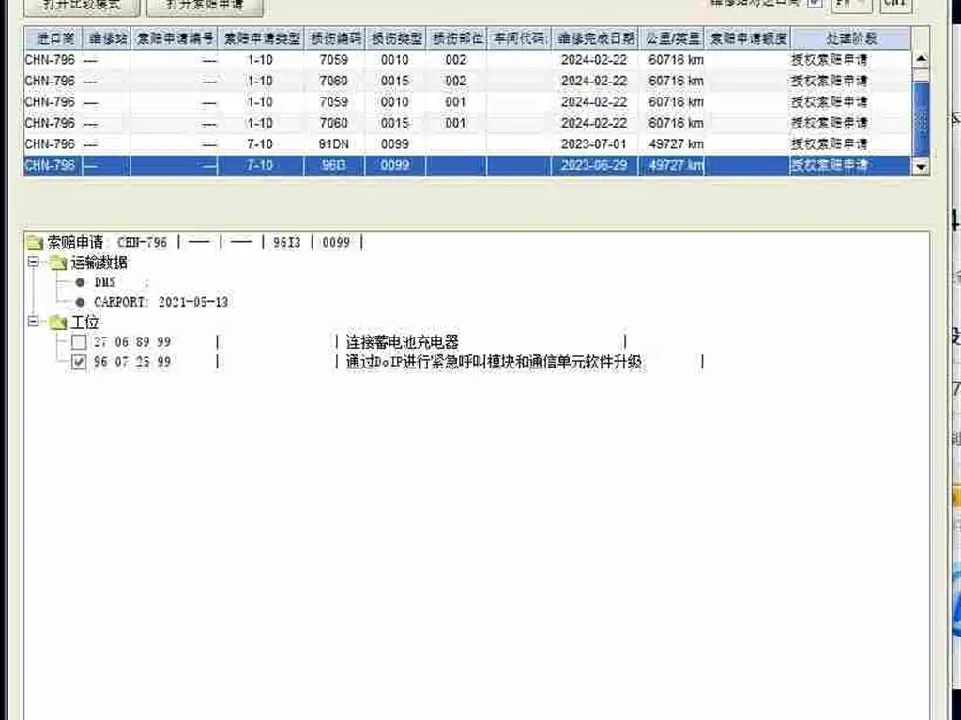Click the claims table scroll up arrow
Image resolution: width=961 pixels, height=720 pixels.
pos(921,59)
